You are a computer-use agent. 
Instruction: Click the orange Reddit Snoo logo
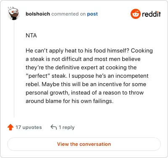(135, 14)
